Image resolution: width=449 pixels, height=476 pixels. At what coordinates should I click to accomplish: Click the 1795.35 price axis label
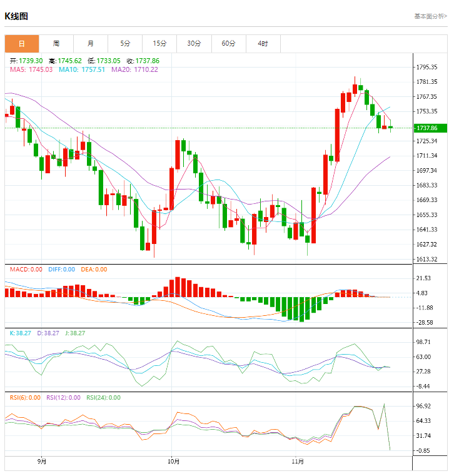pyautogui.click(x=427, y=67)
